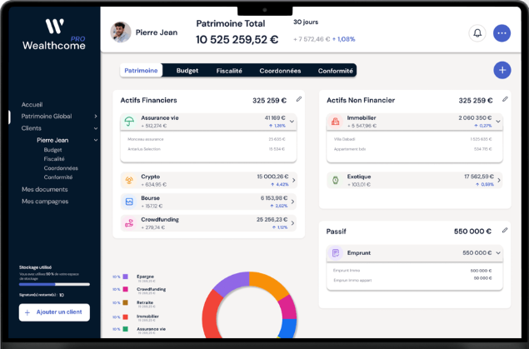
Task: Click the Appartement bdx line
Action: [x=412, y=149]
